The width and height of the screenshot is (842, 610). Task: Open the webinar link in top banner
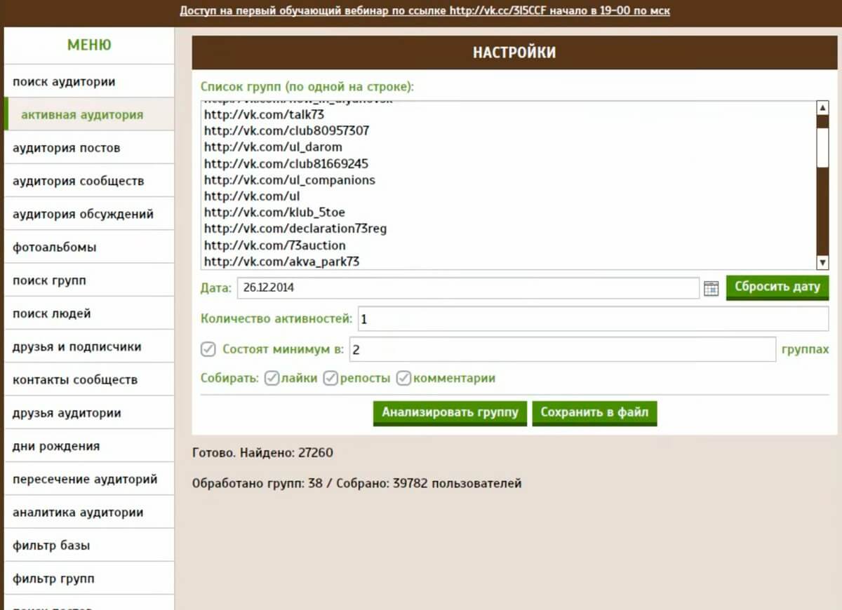point(425,11)
